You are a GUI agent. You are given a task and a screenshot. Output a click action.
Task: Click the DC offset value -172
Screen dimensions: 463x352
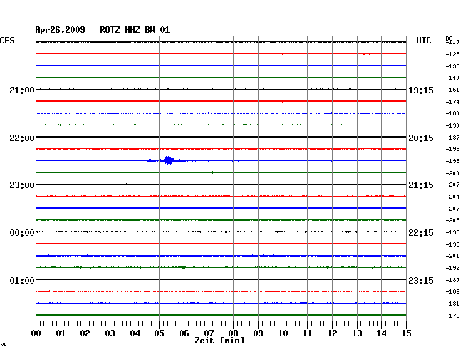coord(452,316)
